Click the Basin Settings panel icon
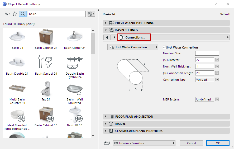The height and width of the screenshot is (149, 234). pyautogui.click(x=111, y=30)
